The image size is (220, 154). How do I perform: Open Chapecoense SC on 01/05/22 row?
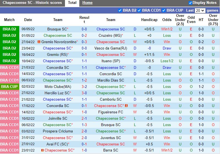click(58, 35)
